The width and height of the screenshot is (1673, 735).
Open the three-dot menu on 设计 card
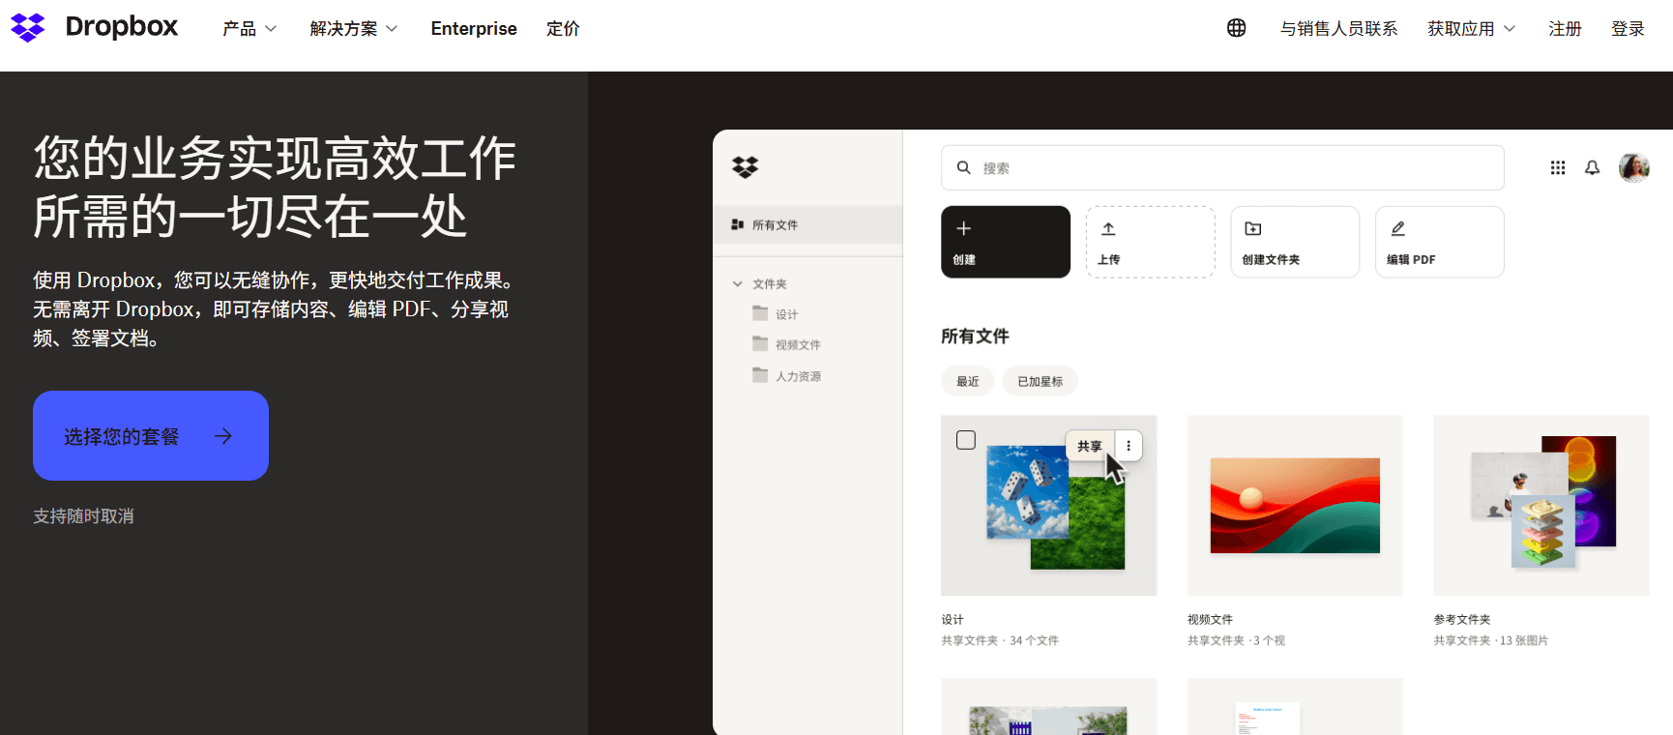point(1129,446)
